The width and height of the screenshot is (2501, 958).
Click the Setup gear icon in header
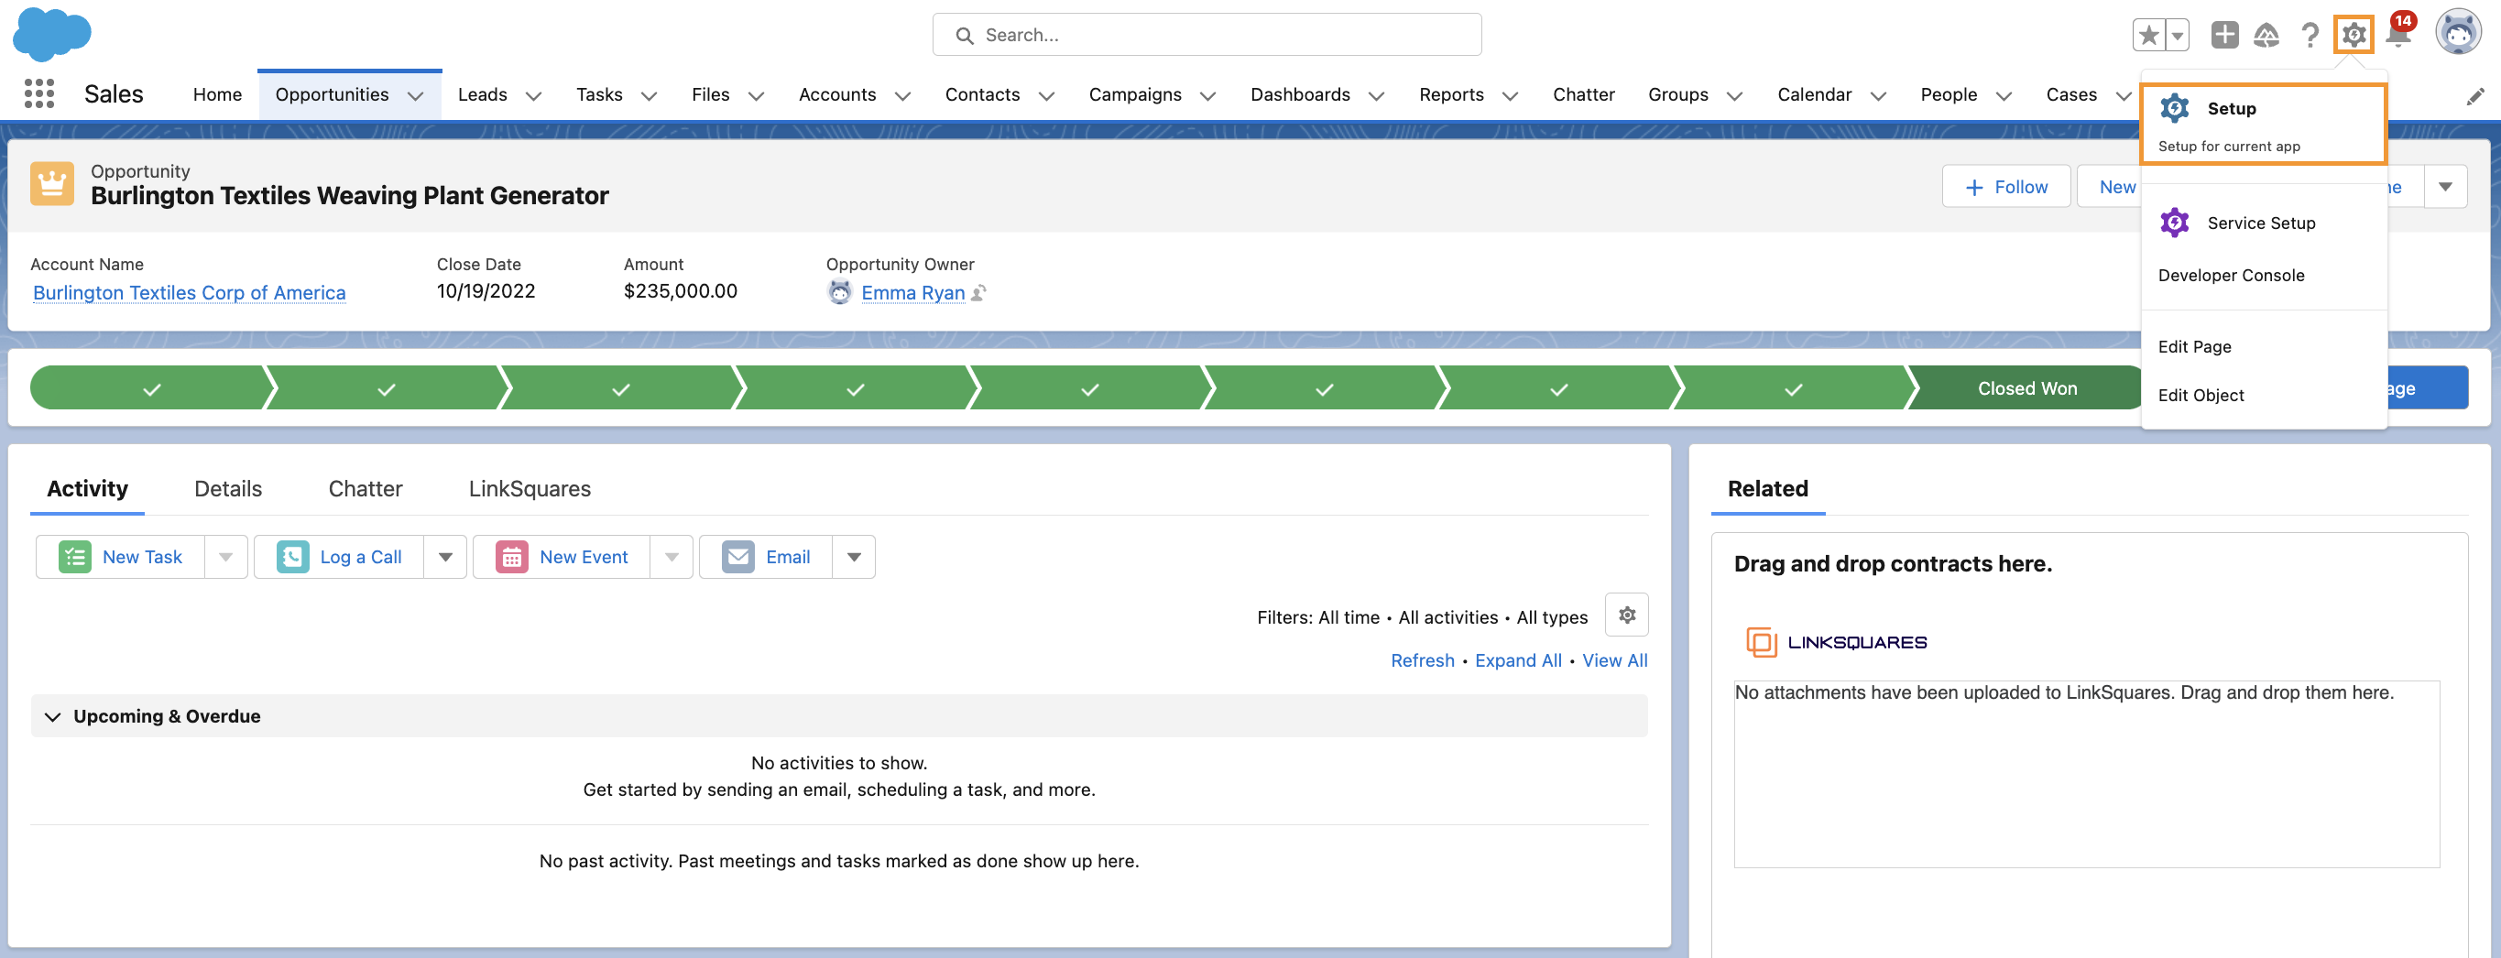(x=2354, y=35)
